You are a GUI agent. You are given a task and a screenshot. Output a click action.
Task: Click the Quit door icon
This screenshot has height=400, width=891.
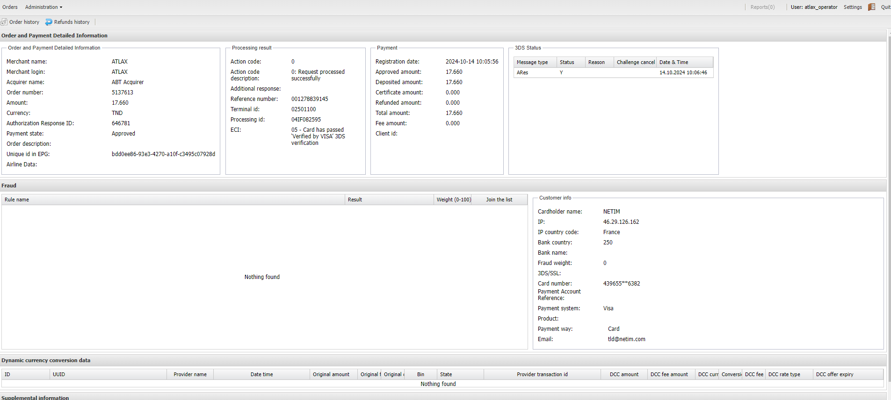871,7
